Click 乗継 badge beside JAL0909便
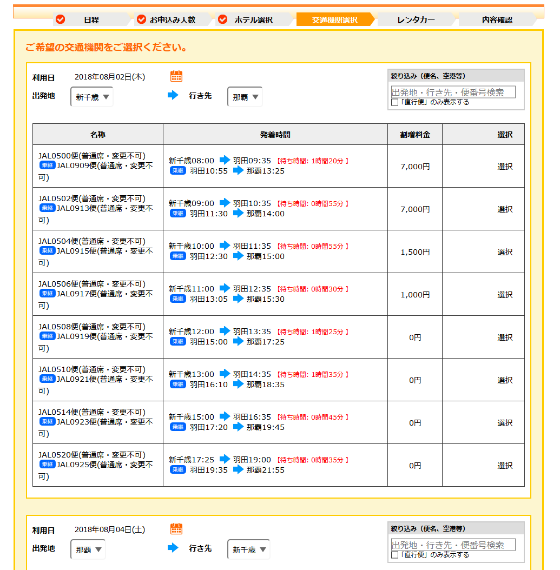This screenshot has width=560, height=570. coord(47,165)
